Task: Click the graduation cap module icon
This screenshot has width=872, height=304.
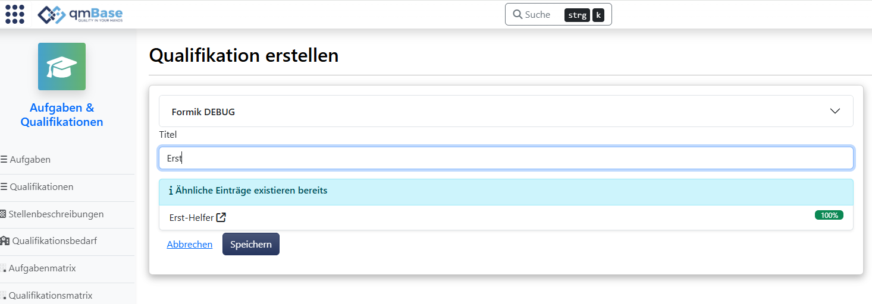Action: [x=62, y=66]
